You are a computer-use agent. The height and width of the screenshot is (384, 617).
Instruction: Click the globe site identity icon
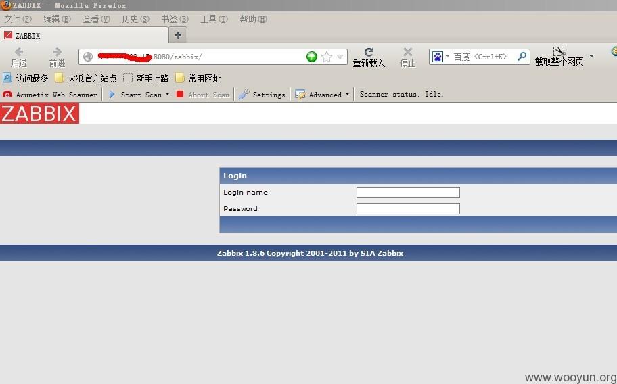(88, 57)
